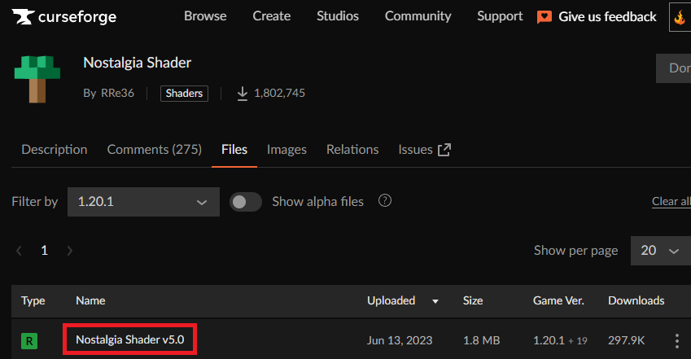691x359 pixels.
Task: Open the Nostalgia Shader v5.0 file link
Action: [x=129, y=339]
